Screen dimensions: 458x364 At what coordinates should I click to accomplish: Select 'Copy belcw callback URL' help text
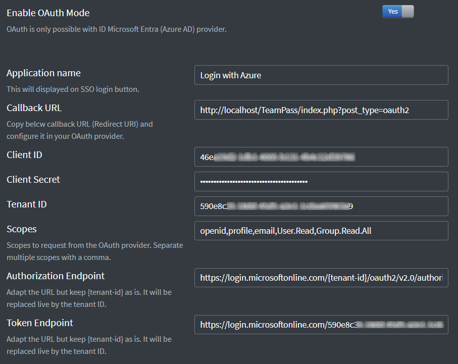tap(80, 130)
